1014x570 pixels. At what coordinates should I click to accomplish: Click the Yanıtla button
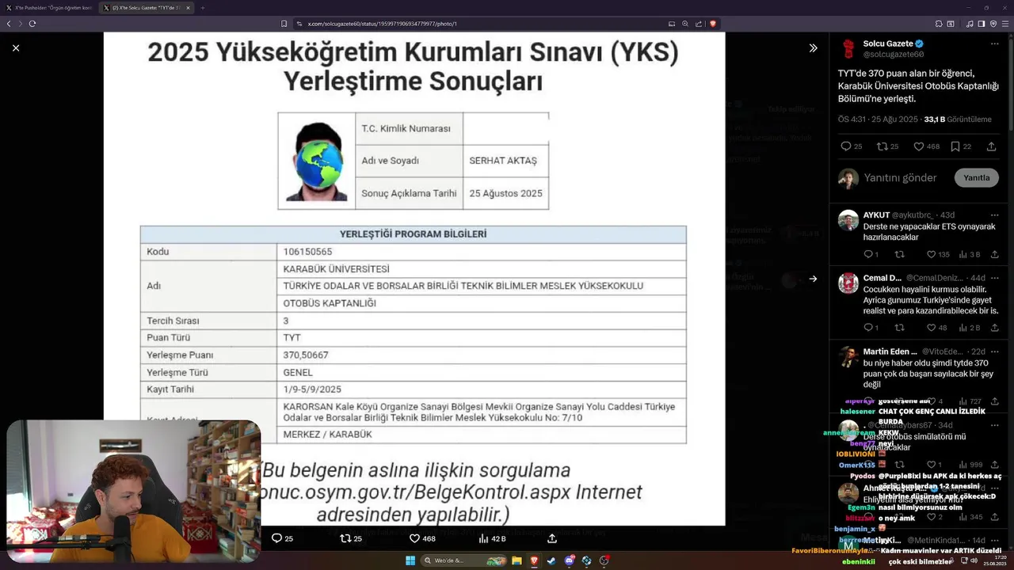pyautogui.click(x=976, y=178)
